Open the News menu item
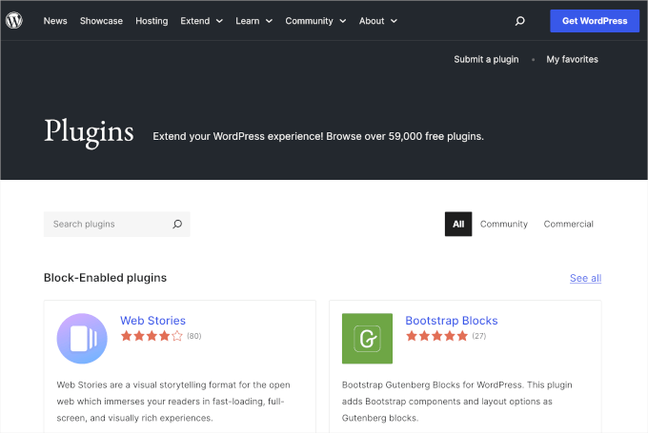 click(55, 21)
